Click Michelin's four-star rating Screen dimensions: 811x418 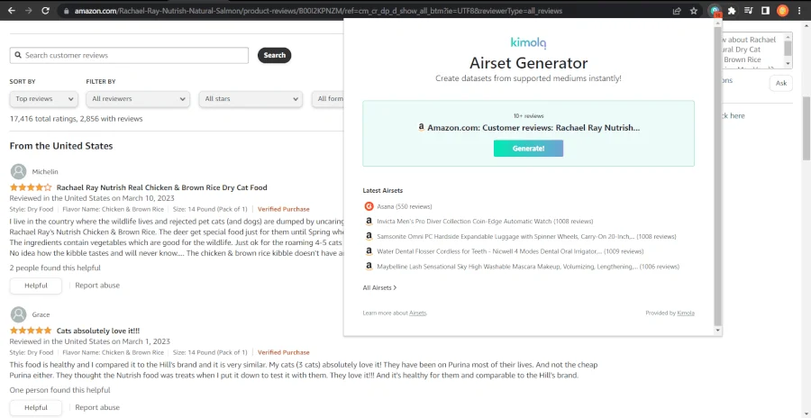tap(31, 187)
